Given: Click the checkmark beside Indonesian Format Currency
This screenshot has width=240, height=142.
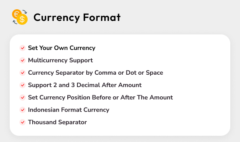Looking at the screenshot, I should coord(23,110).
